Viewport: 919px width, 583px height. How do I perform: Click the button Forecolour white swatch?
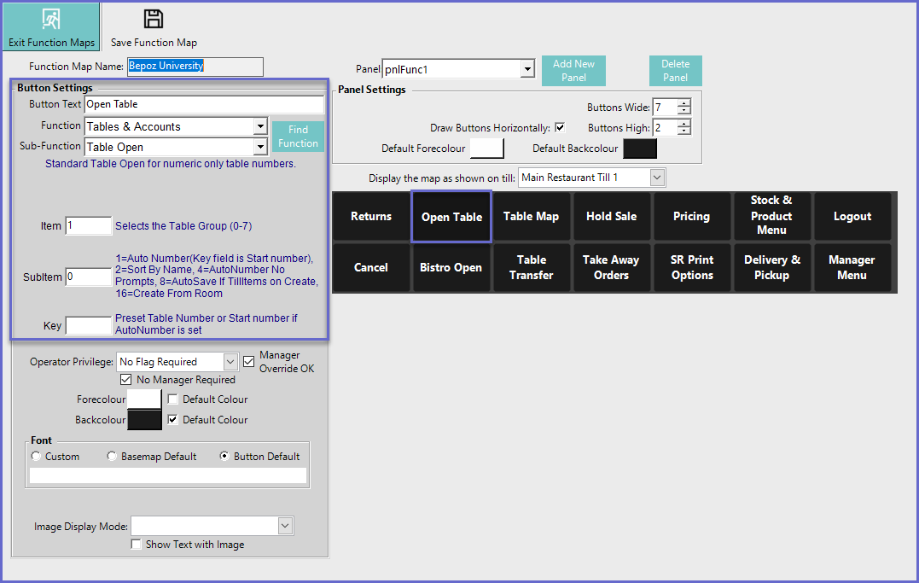click(144, 399)
